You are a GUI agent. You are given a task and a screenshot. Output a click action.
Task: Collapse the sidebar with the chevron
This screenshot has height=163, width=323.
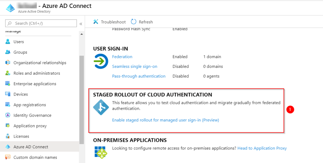(x=81, y=24)
